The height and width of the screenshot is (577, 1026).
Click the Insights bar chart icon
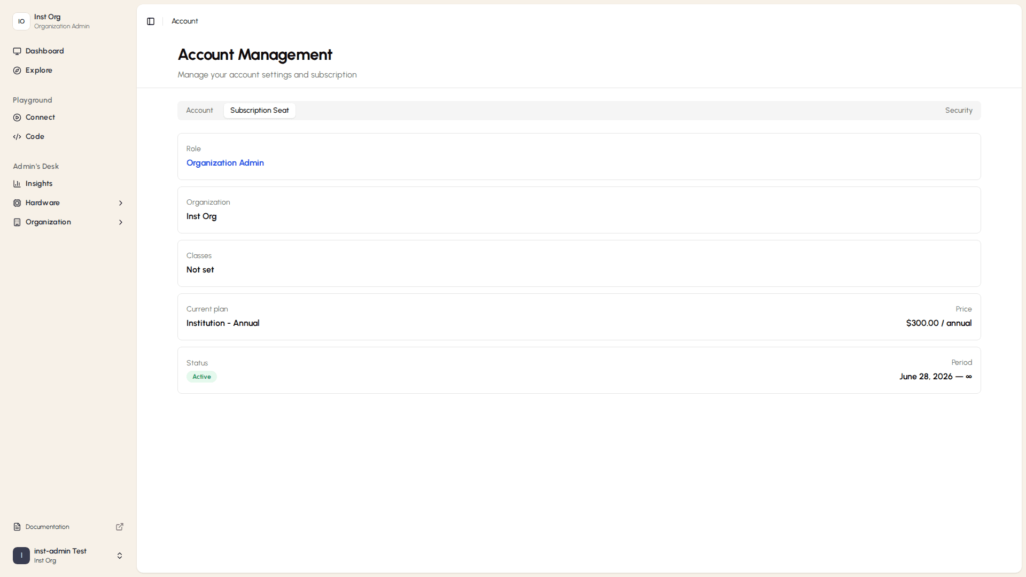click(17, 184)
